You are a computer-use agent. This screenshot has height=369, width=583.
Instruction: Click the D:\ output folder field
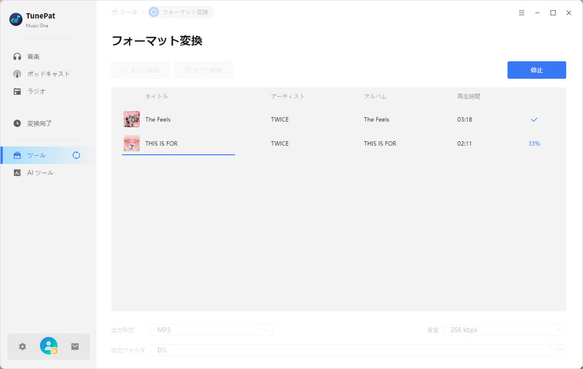point(351,349)
